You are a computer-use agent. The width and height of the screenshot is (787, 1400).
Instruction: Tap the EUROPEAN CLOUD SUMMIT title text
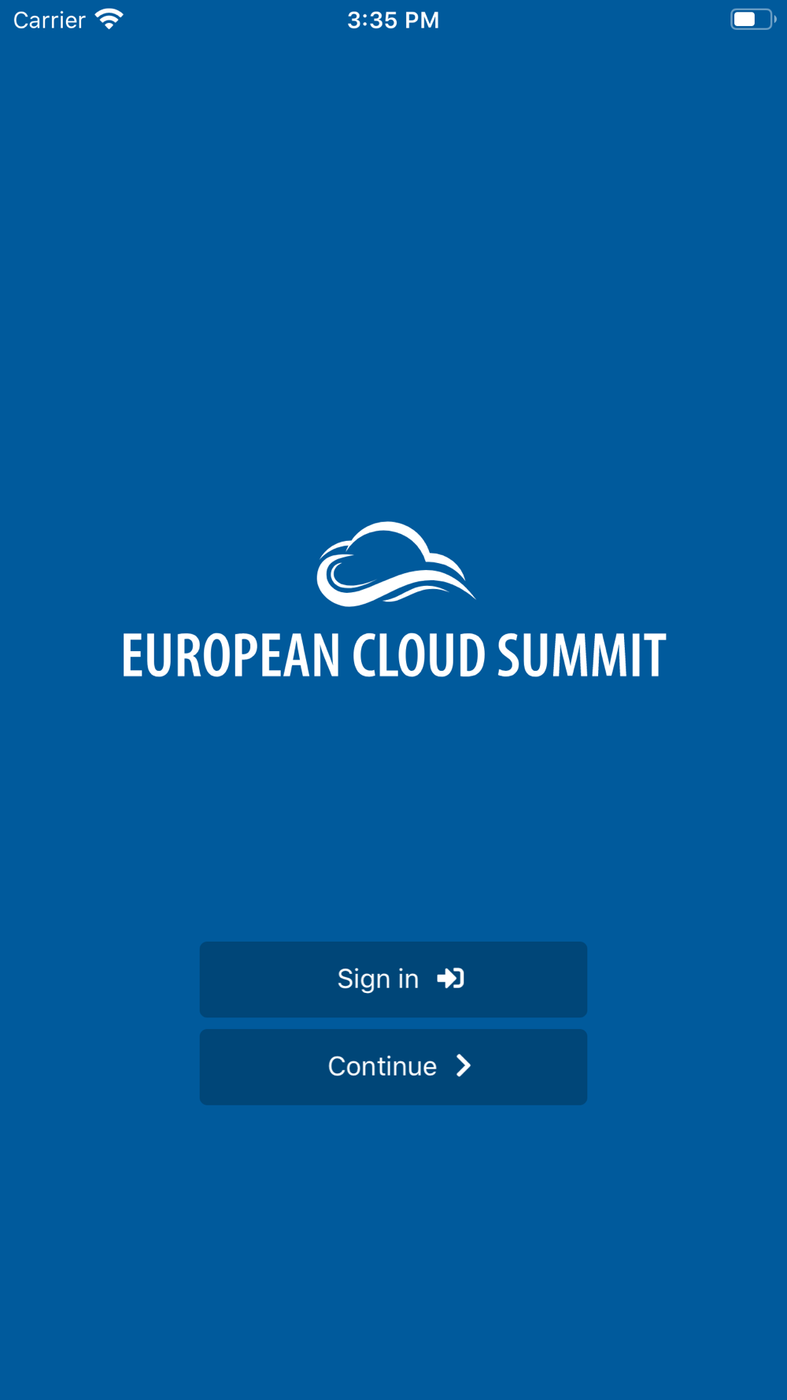[393, 655]
